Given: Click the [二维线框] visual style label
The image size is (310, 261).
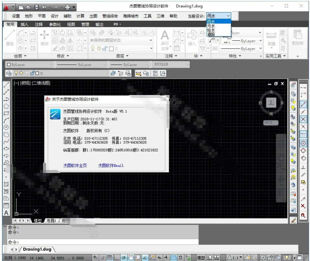Looking at the screenshot, I should 41,83.
